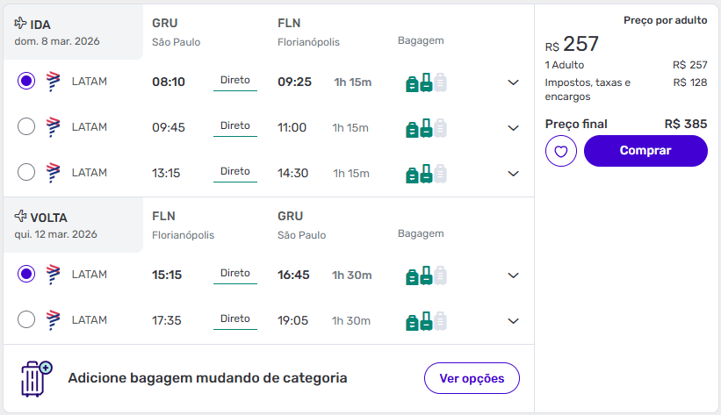Expand details of 09:45 flight
Screen dimensions: 721x415
(x=514, y=127)
